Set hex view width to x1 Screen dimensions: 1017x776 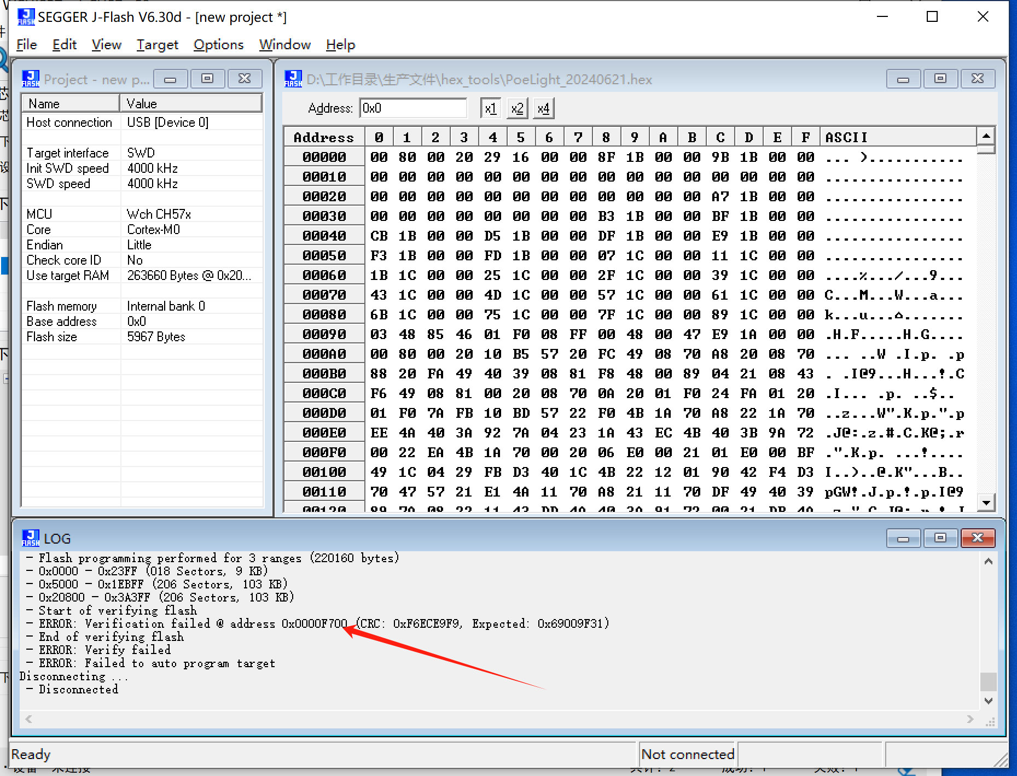[x=491, y=108]
